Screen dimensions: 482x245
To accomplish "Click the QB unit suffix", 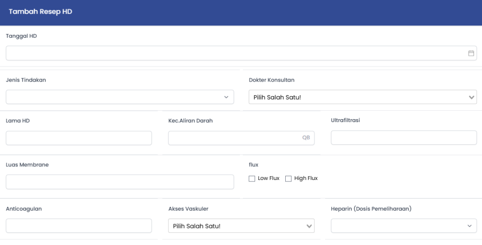I will [306, 138].
